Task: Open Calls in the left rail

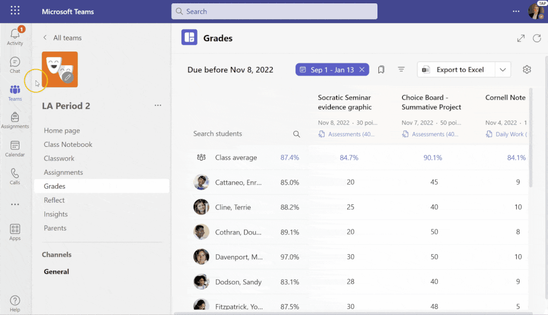Action: click(x=15, y=176)
